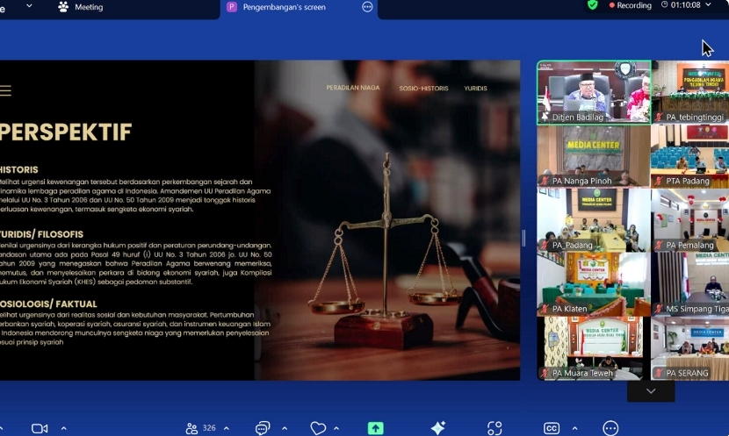
Task: Click the video camera icon
Action: pos(40,428)
